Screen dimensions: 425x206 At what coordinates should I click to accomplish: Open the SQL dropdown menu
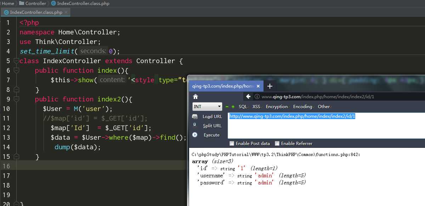(244, 107)
